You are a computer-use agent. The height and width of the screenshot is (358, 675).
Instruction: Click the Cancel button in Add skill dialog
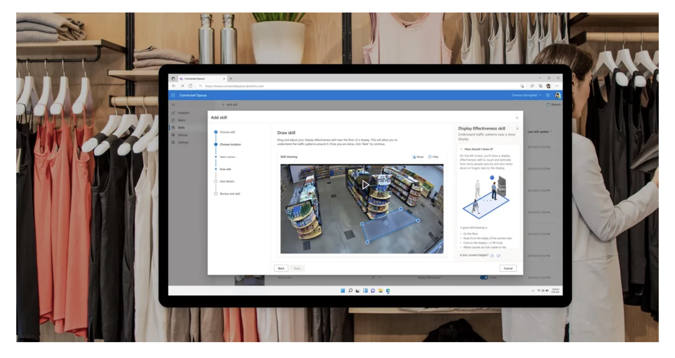[x=508, y=268]
